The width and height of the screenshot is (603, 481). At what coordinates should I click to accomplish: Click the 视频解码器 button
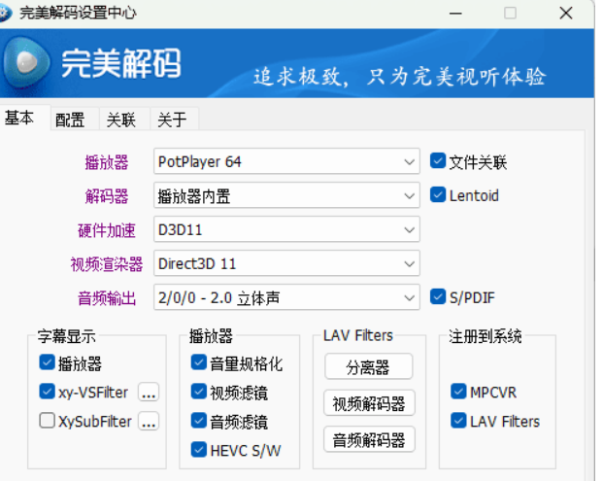369,403
